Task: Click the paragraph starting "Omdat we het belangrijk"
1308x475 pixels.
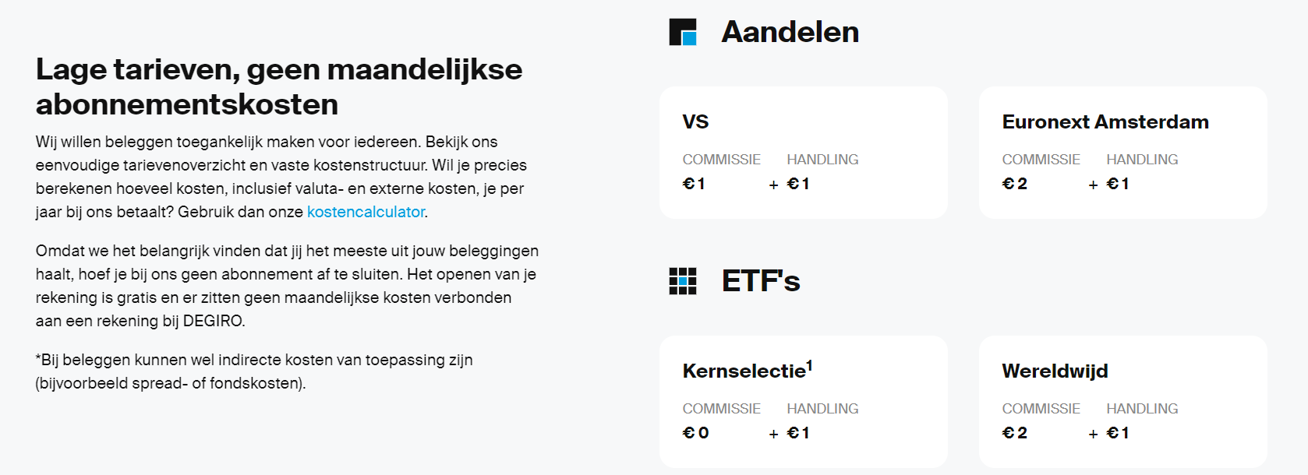Action: click(x=287, y=286)
